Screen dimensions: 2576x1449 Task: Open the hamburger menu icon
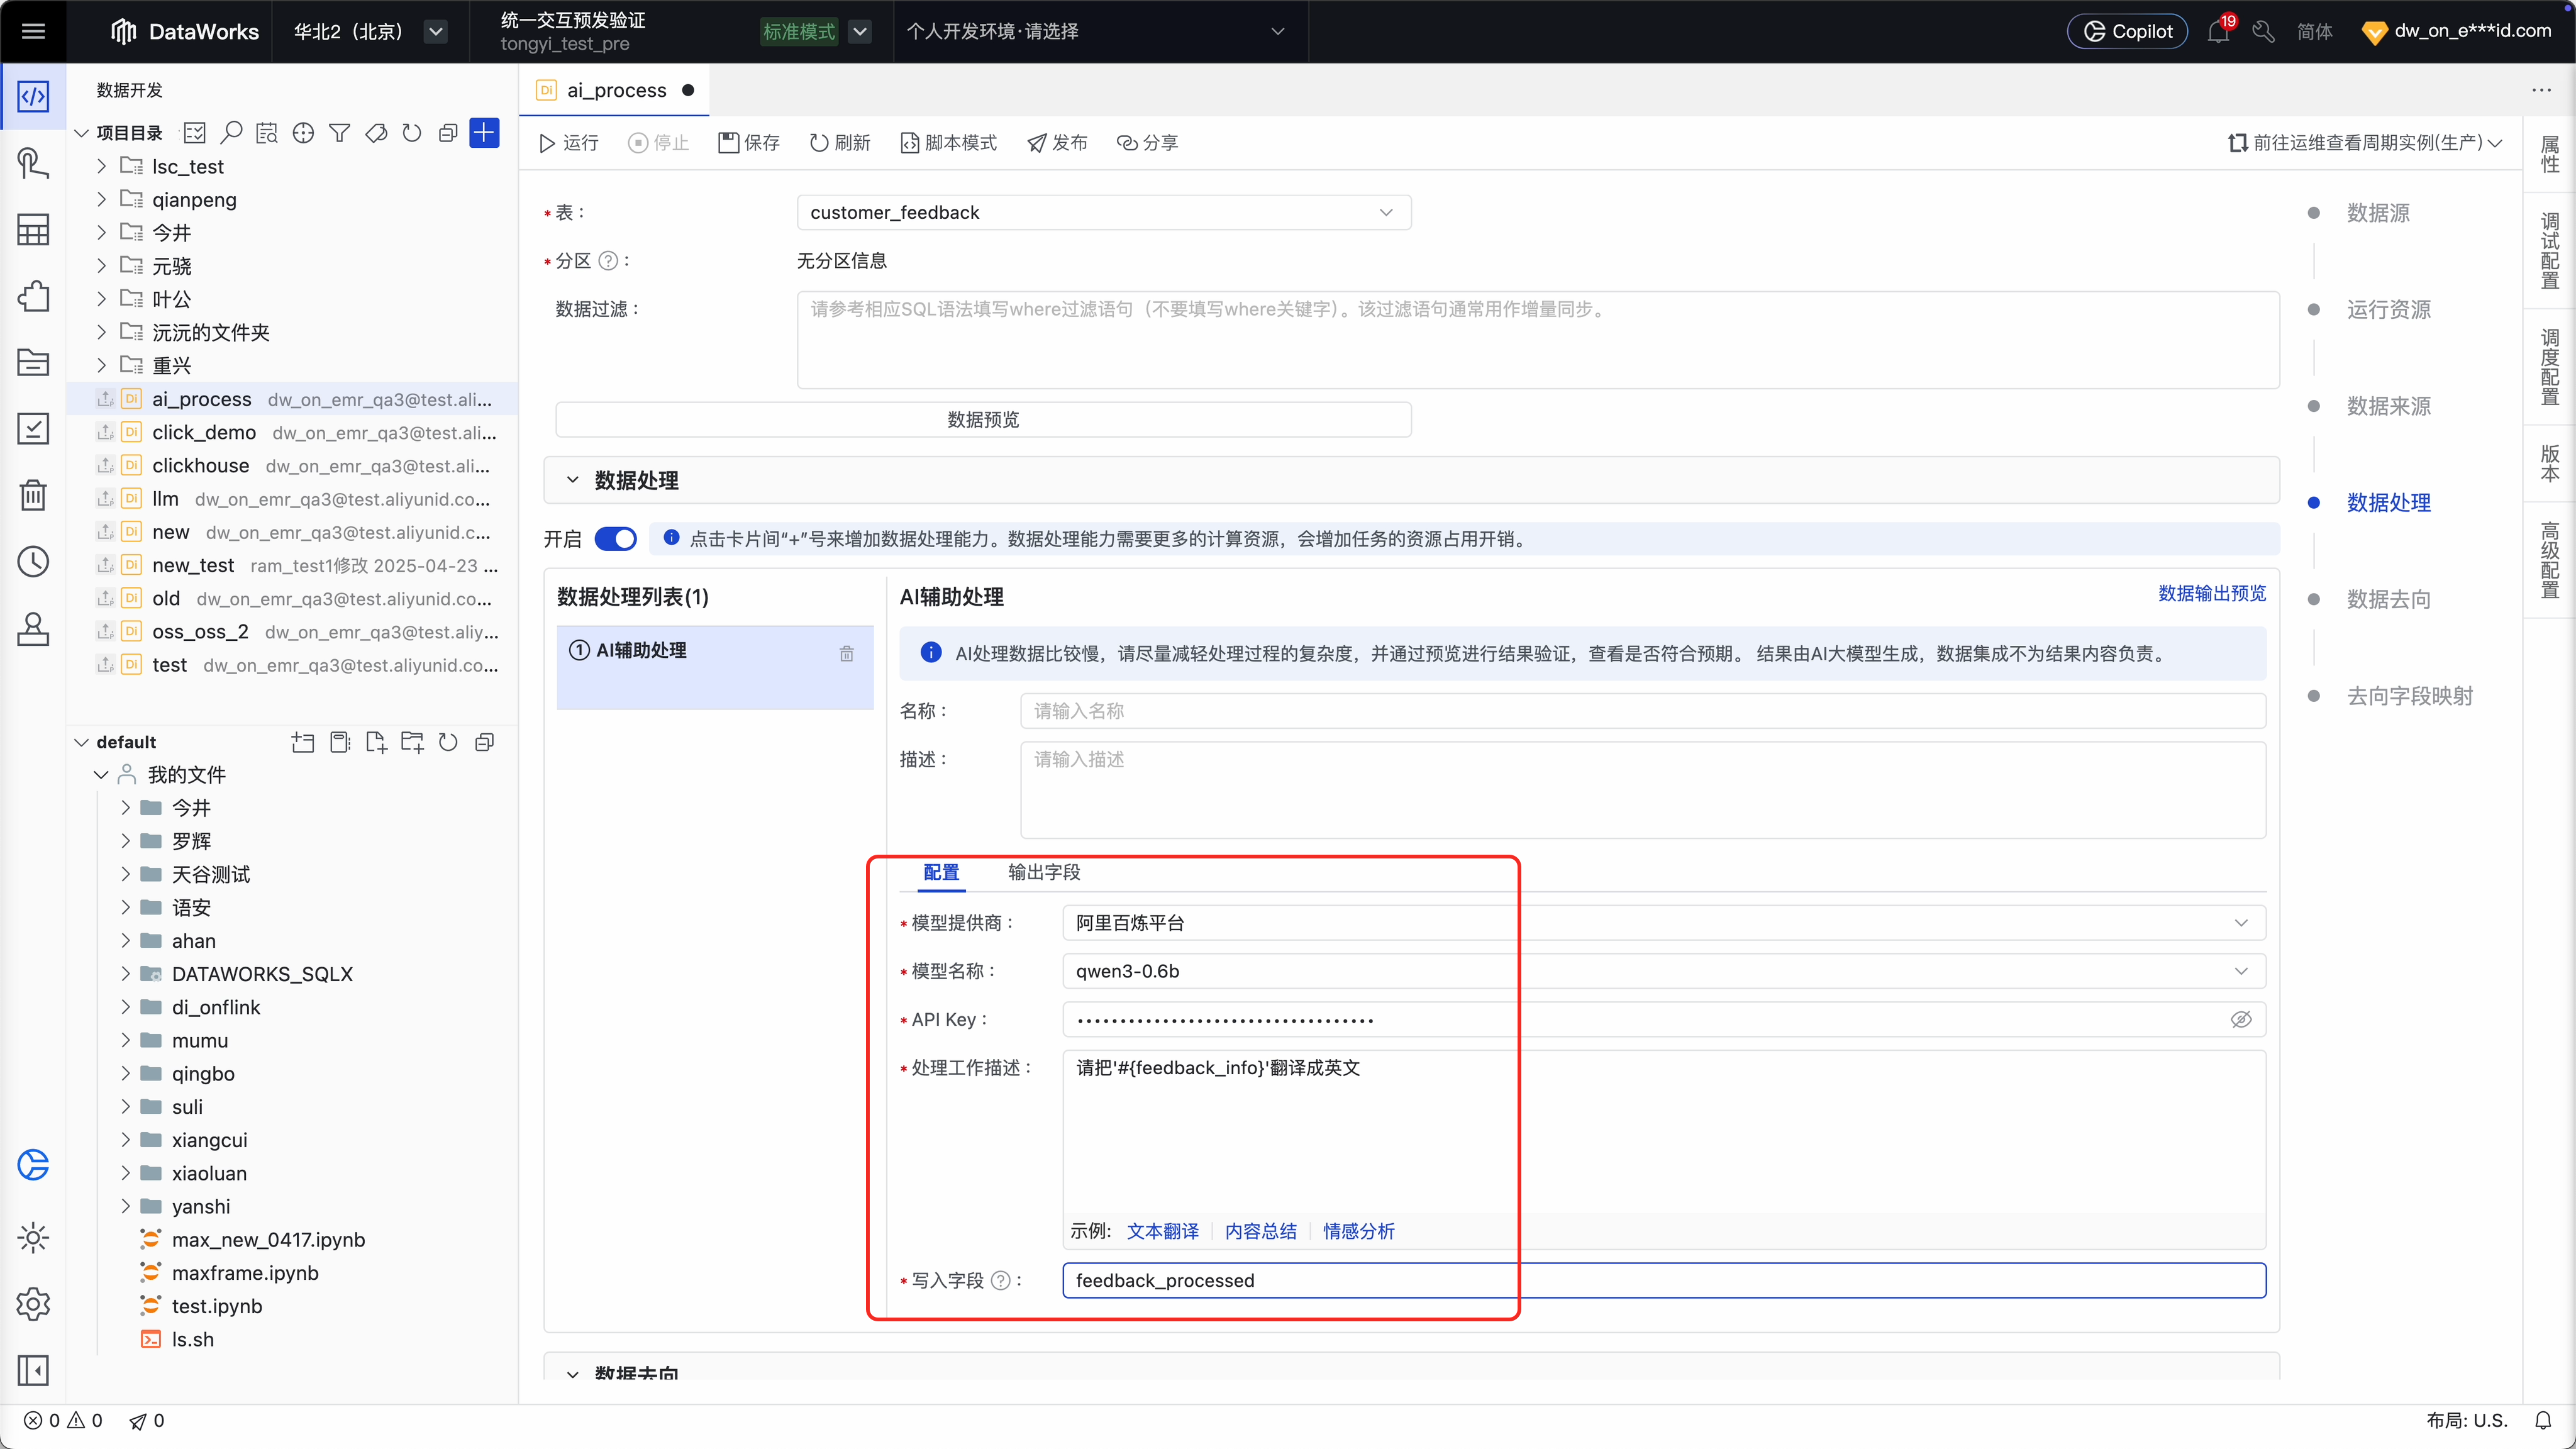point(33,31)
